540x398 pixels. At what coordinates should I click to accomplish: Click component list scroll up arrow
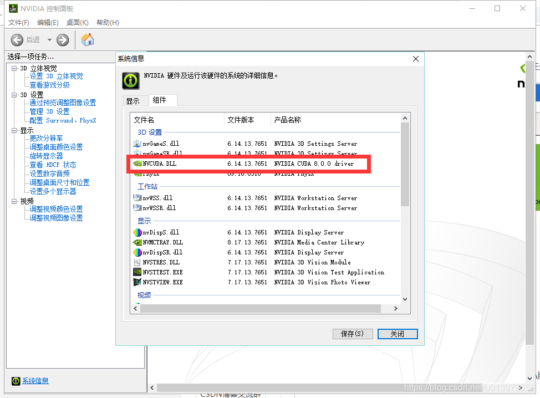pyautogui.click(x=405, y=118)
